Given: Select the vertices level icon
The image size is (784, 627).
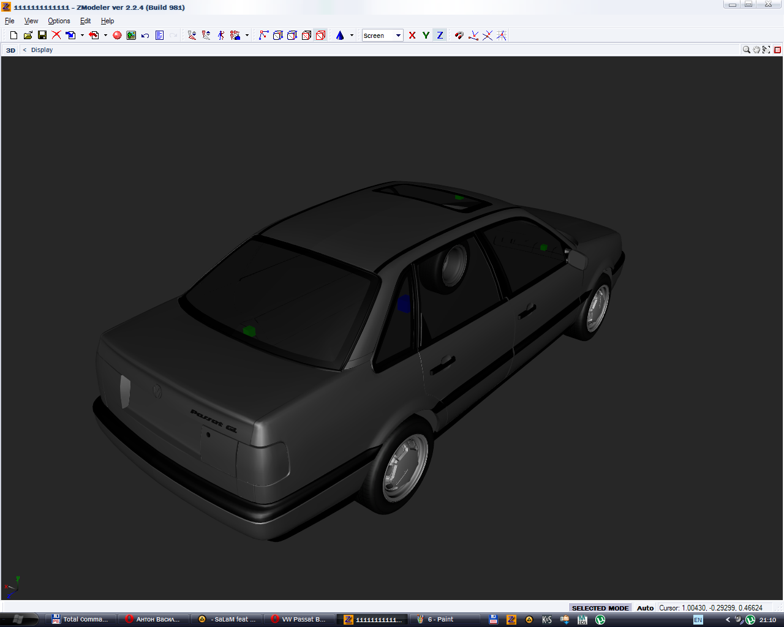Looking at the screenshot, I should 263,36.
